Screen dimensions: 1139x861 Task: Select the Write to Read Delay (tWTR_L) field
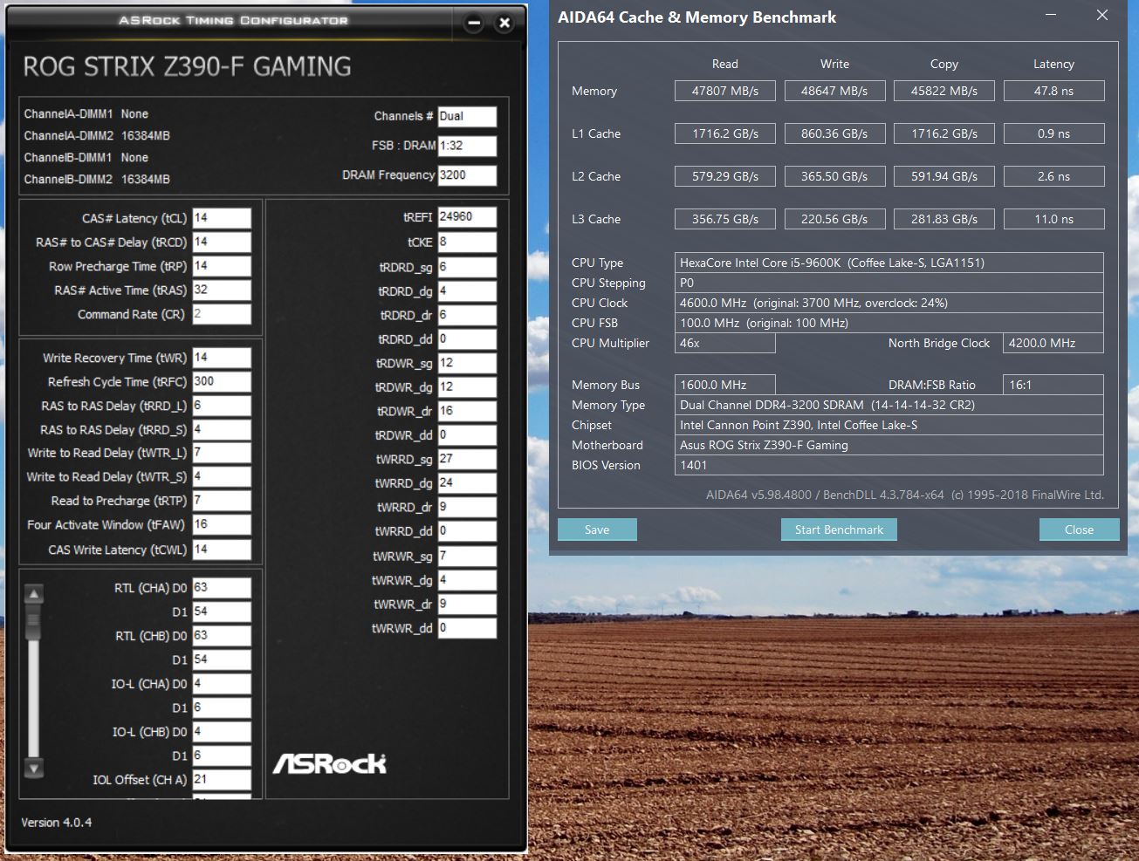tap(222, 453)
